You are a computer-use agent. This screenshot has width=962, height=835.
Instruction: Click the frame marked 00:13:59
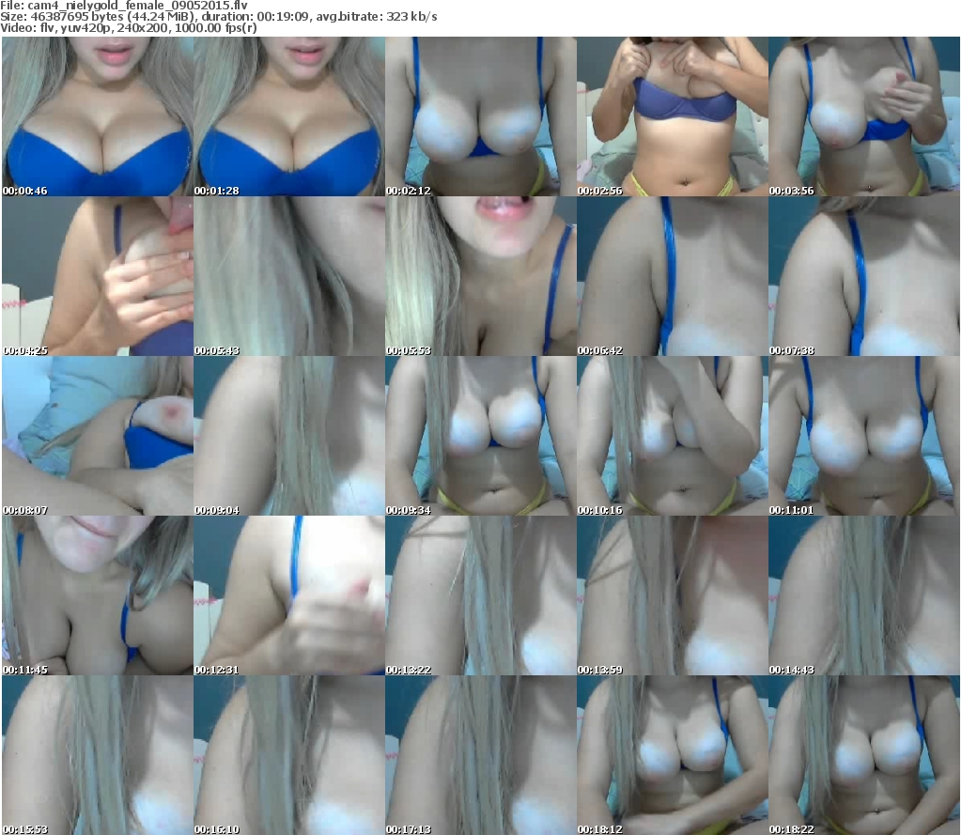tap(672, 595)
